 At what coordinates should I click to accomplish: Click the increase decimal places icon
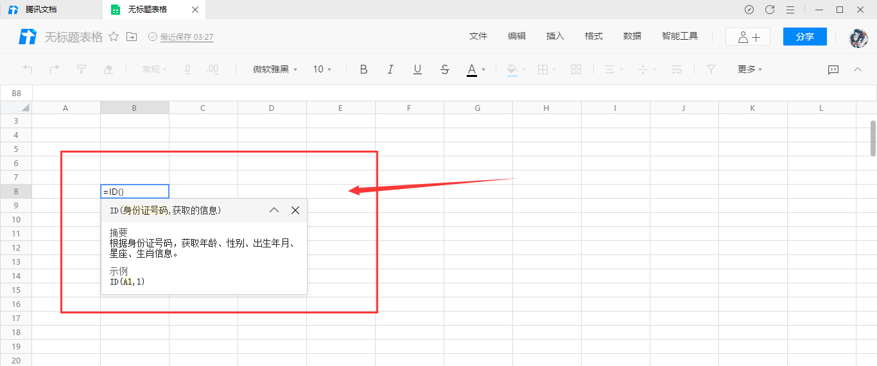pyautogui.click(x=213, y=69)
